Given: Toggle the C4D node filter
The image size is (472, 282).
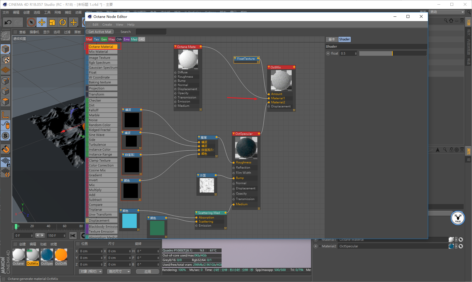Looking at the screenshot, I should 141,39.
